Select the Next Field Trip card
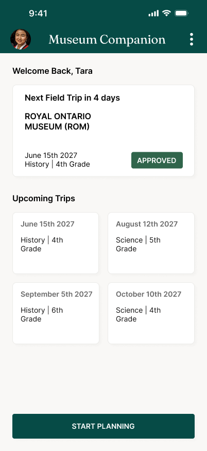 104,131
